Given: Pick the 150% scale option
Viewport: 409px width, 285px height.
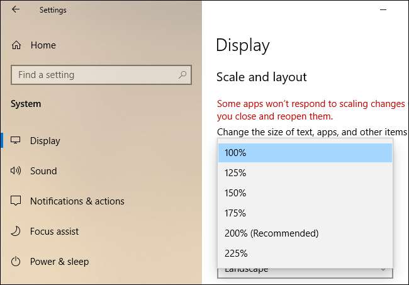Looking at the screenshot, I should point(305,193).
